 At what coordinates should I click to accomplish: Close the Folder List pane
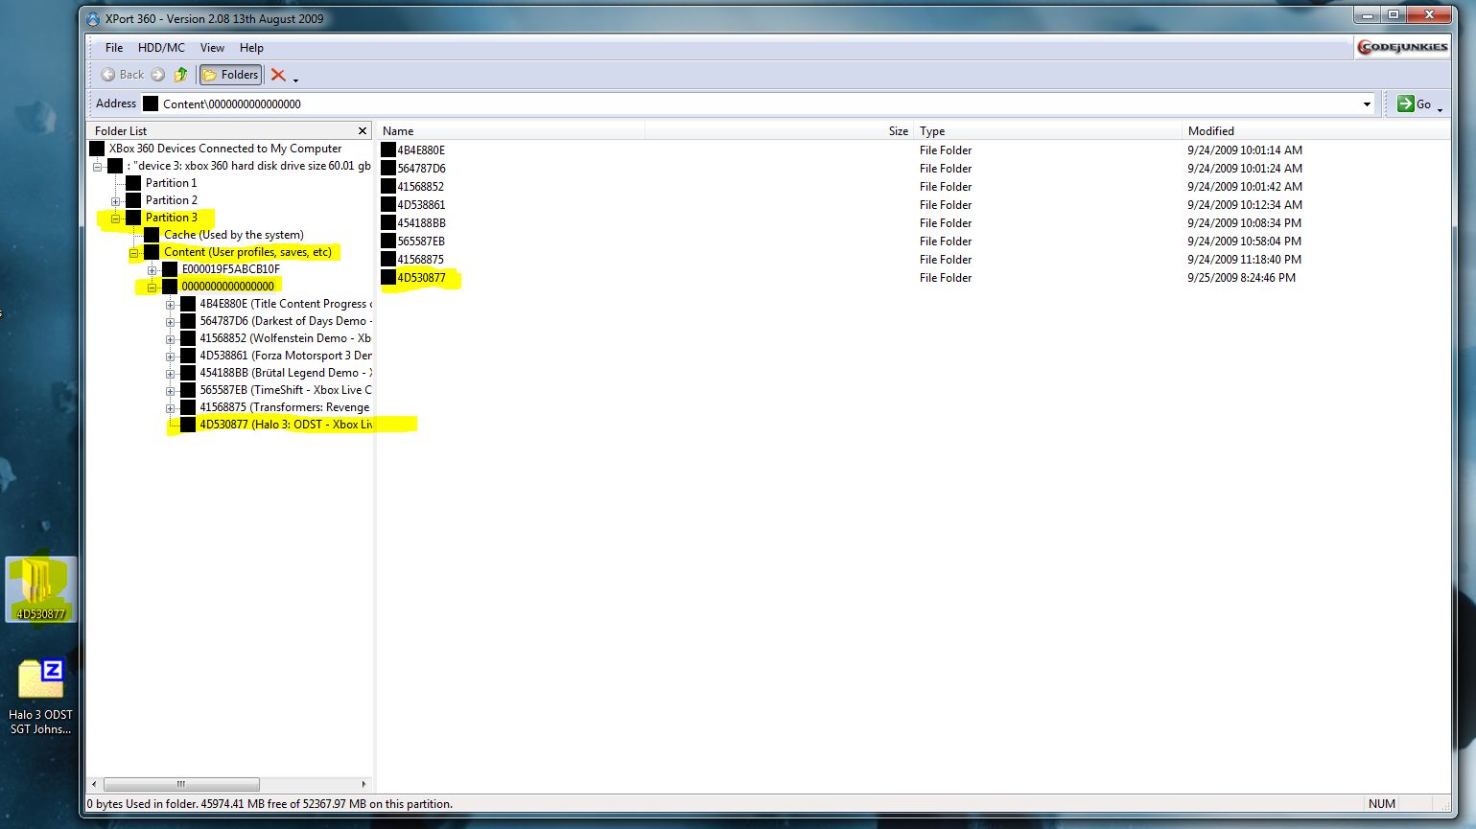(363, 130)
